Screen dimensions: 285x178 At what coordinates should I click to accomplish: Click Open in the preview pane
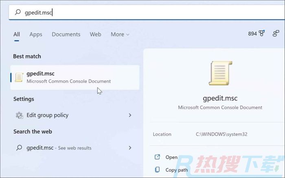pyautogui.click(x=171, y=157)
